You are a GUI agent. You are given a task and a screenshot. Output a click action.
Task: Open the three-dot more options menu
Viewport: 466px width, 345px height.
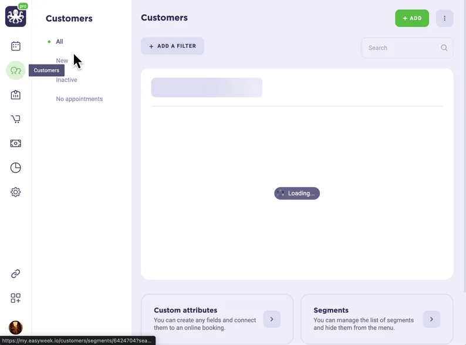[x=445, y=18]
